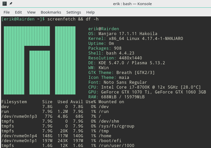The width and height of the screenshot is (211, 148).
Task: Click the 'Used' column header
Action: click(62, 102)
